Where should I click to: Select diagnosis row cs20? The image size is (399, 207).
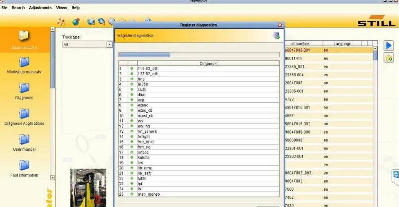(199, 89)
